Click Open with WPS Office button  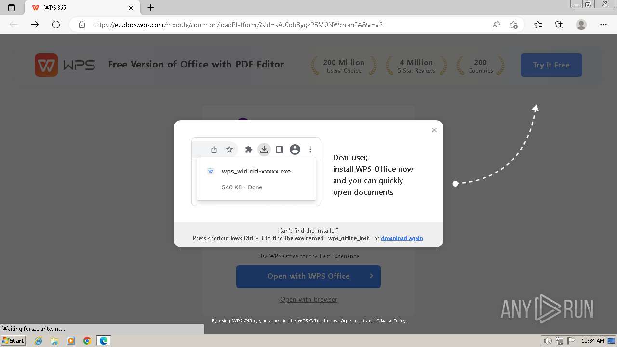[308, 276]
